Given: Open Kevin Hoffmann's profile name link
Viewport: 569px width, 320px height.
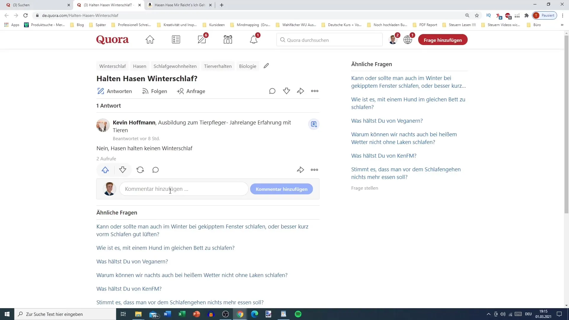Looking at the screenshot, I should pyautogui.click(x=134, y=122).
